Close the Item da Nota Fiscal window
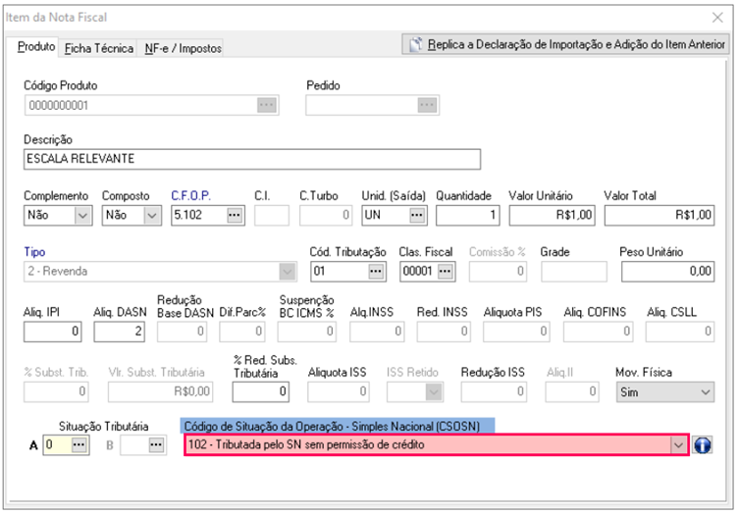 coord(717,17)
